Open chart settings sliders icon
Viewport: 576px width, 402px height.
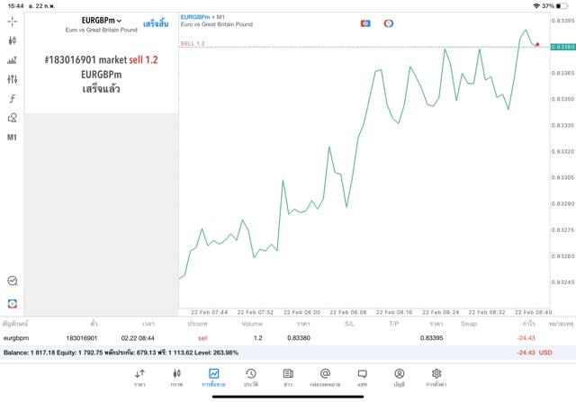(12, 79)
